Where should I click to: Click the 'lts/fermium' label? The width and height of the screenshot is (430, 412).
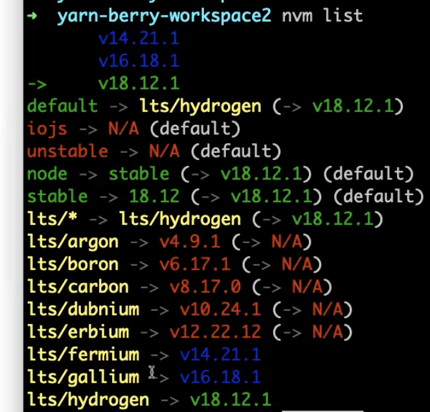coord(83,354)
